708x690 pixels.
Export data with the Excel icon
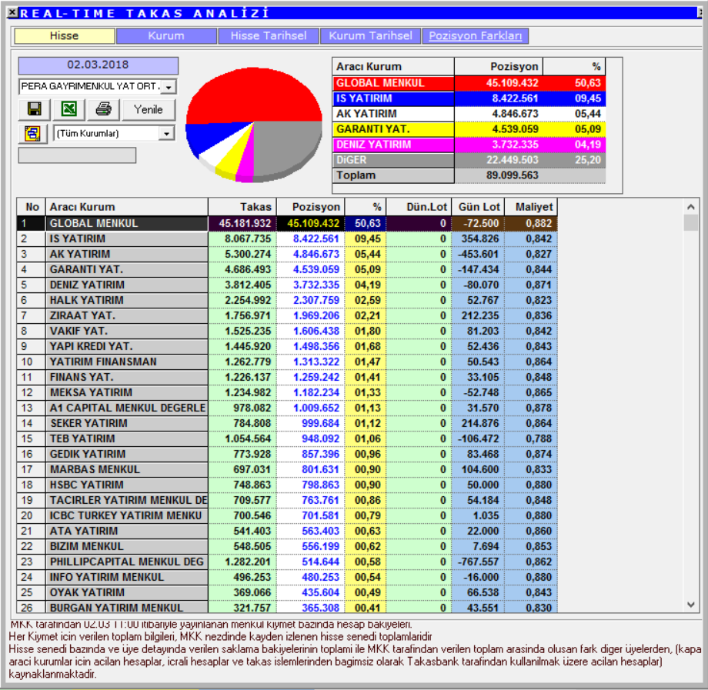[x=68, y=109]
